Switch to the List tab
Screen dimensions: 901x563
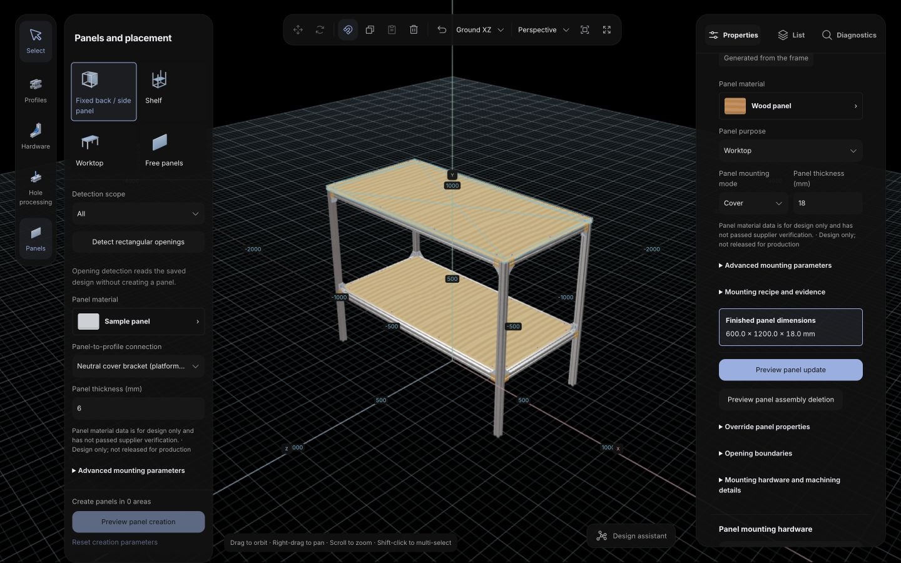click(x=792, y=35)
